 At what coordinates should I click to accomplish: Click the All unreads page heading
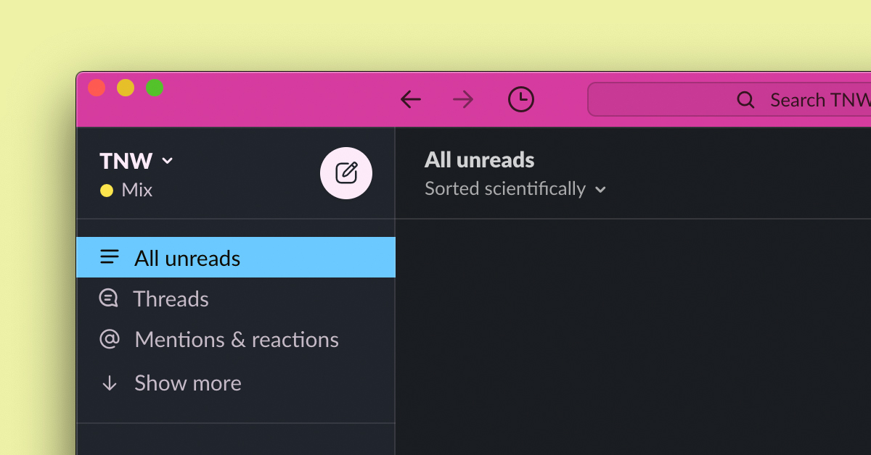click(x=479, y=160)
